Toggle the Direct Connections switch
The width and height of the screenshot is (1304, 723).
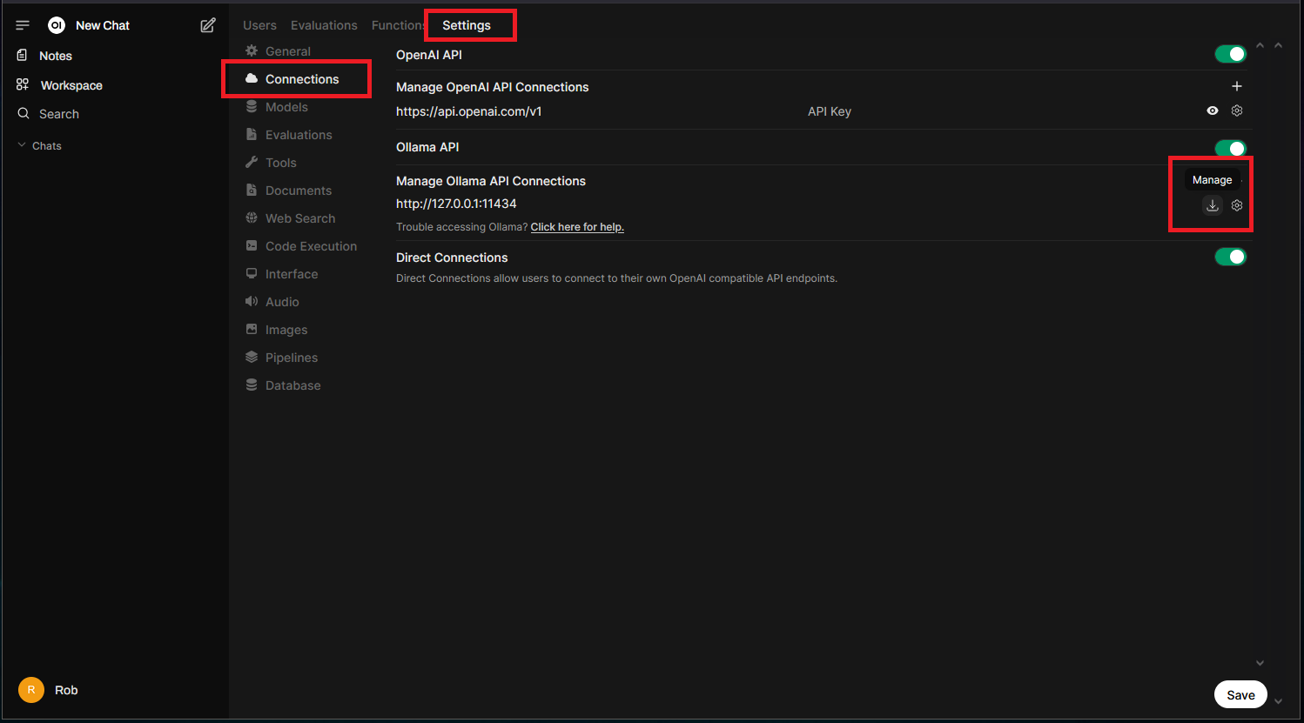click(x=1231, y=257)
